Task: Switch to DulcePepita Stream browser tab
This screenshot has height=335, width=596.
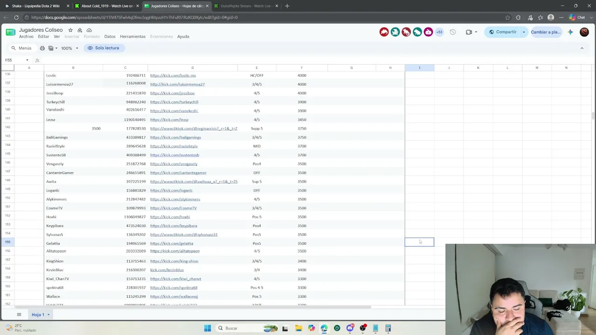Action: click(x=245, y=6)
